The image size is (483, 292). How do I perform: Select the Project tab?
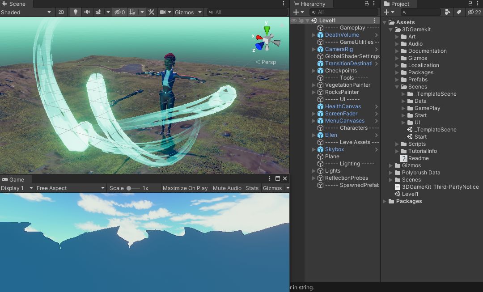(x=396, y=4)
